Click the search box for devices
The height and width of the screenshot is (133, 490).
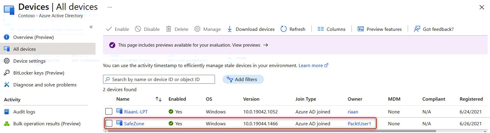click(x=159, y=79)
